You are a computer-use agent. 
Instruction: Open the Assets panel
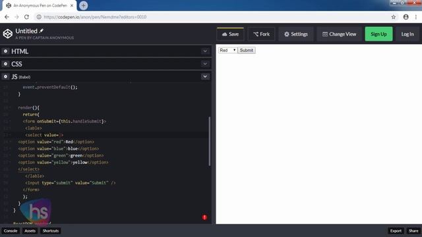point(30,231)
